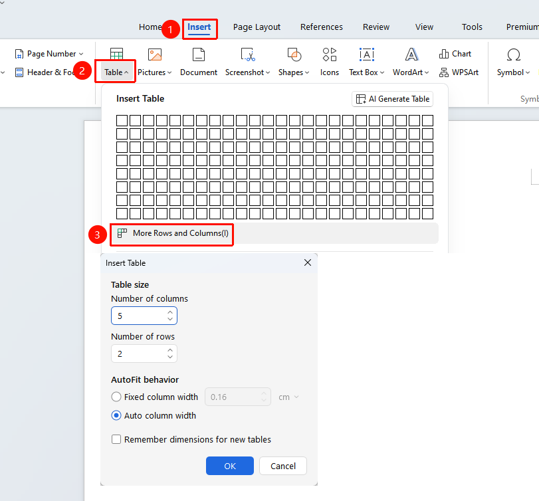Image resolution: width=539 pixels, height=501 pixels.
Task: Open the WordArt dropdown arrow
Action: coord(427,72)
